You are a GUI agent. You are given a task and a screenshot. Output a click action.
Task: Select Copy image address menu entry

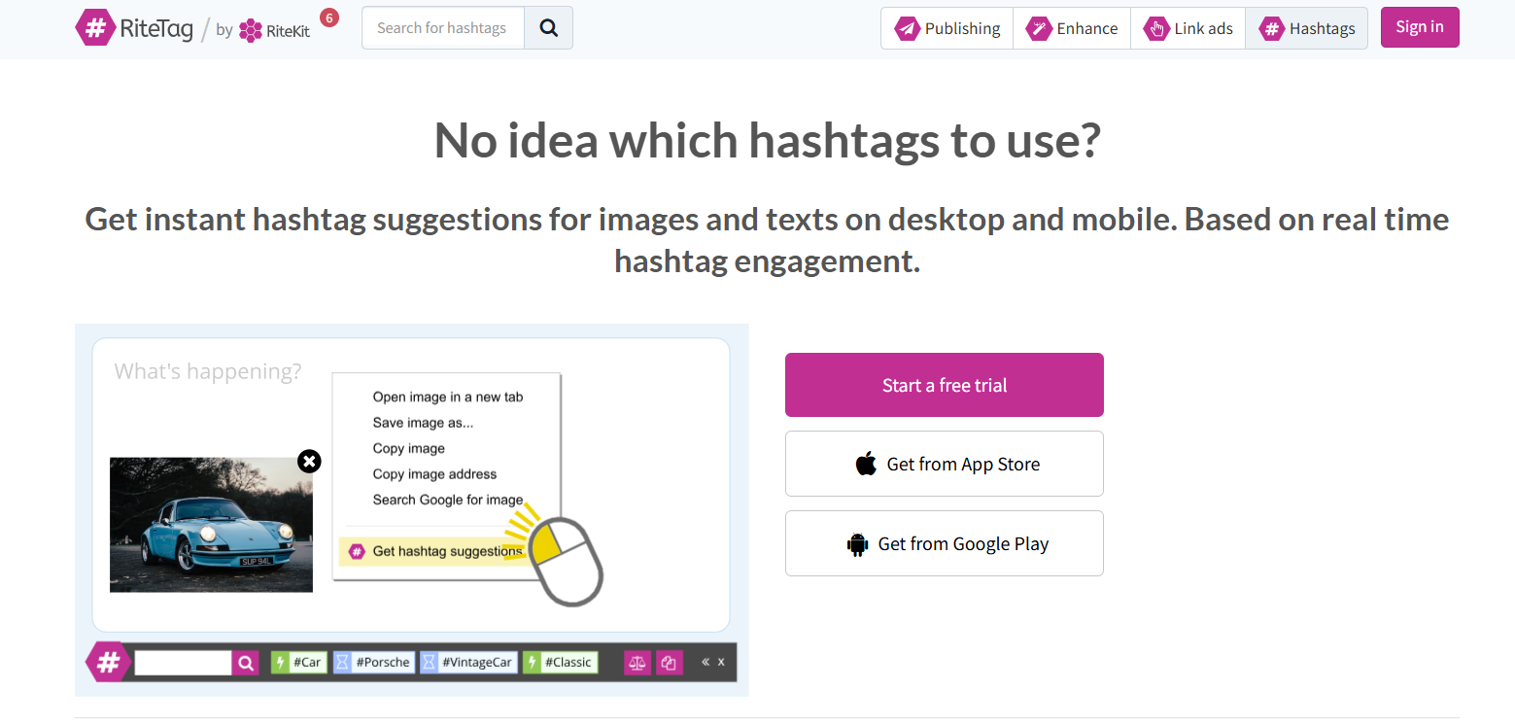pyautogui.click(x=434, y=474)
